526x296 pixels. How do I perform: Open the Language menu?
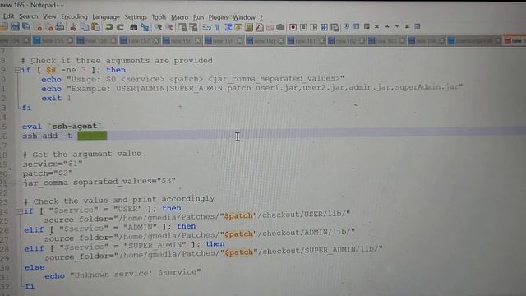106,16
